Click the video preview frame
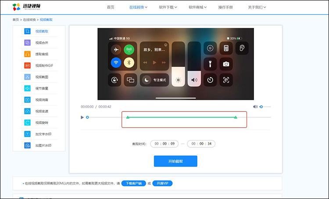This screenshot has width=329, height=199. point(175,64)
